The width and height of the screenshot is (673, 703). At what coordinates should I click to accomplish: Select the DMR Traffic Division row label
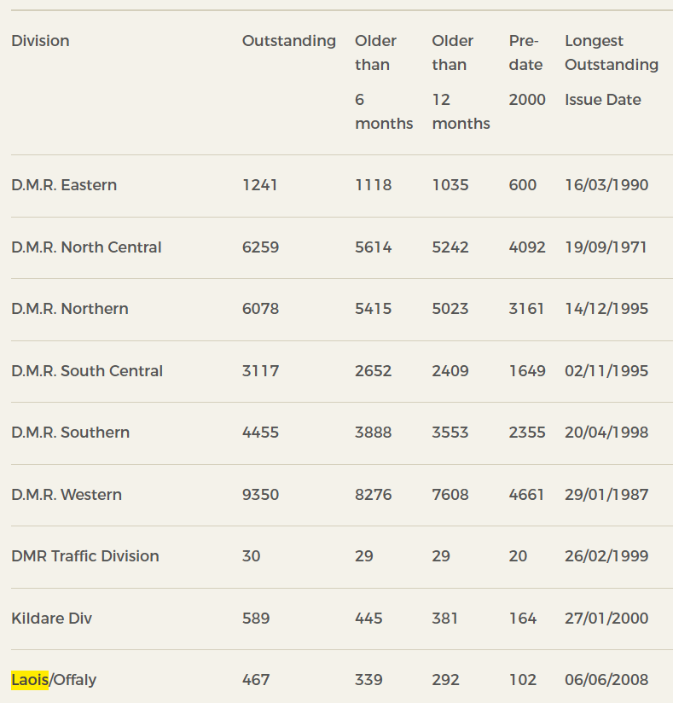[85, 556]
